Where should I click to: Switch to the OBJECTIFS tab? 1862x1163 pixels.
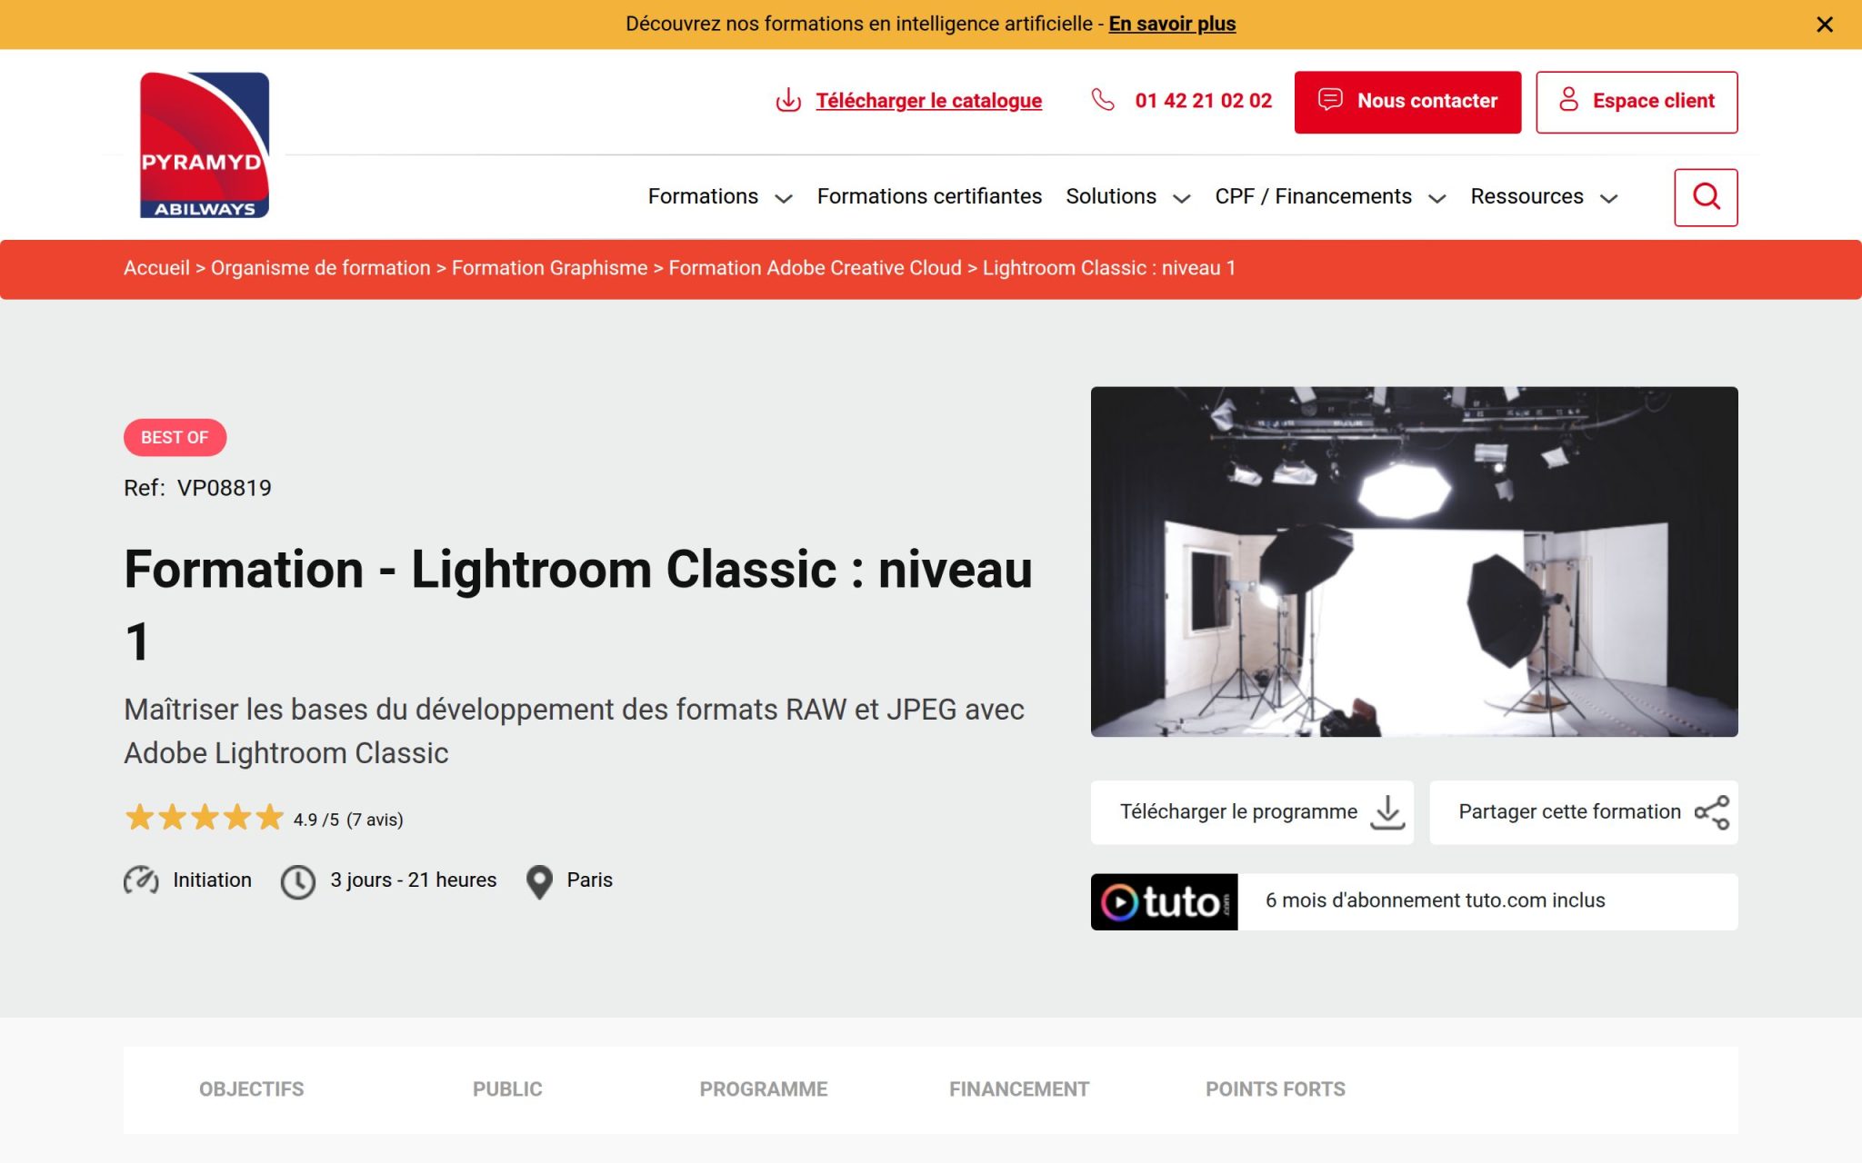(x=251, y=1088)
